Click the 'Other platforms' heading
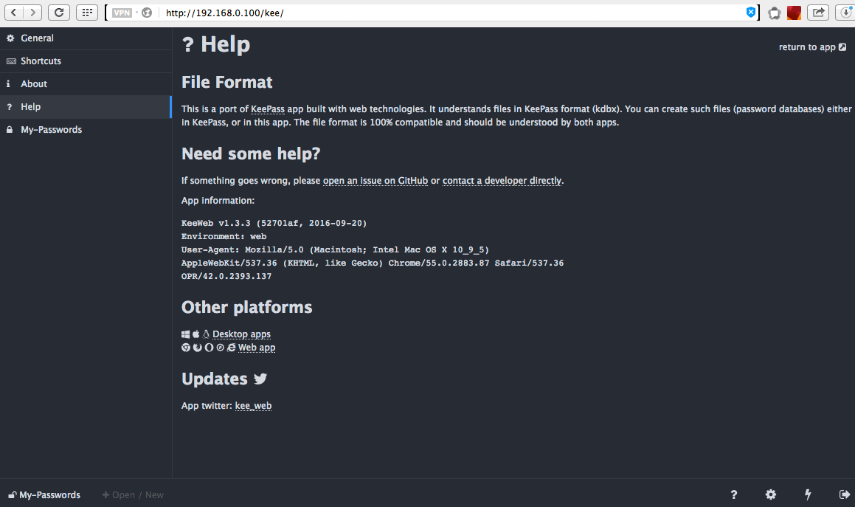 (246, 307)
